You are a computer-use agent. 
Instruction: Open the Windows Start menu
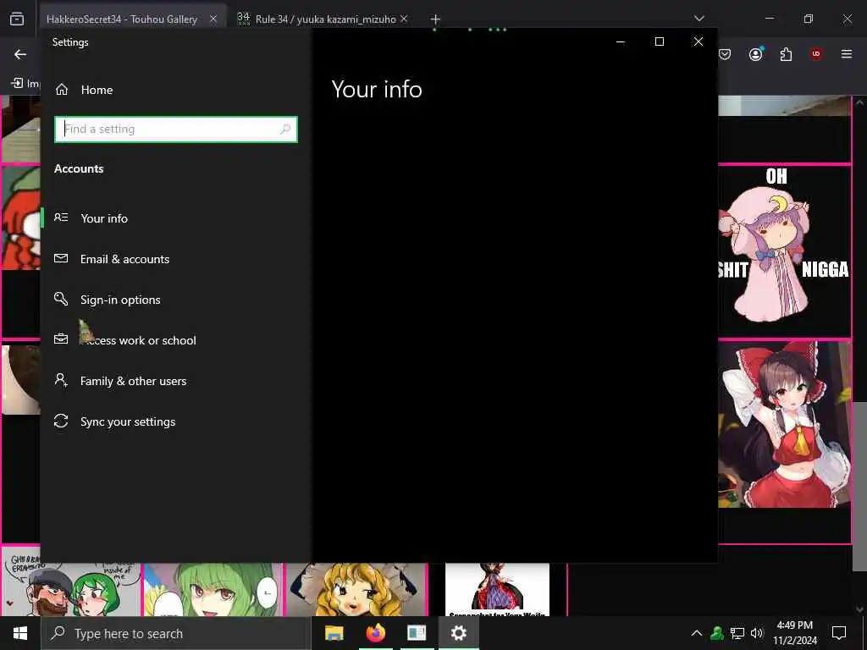20,633
